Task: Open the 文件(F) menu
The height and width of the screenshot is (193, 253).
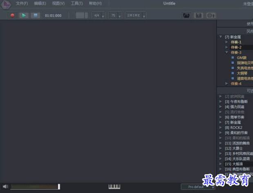Action: (22, 3)
